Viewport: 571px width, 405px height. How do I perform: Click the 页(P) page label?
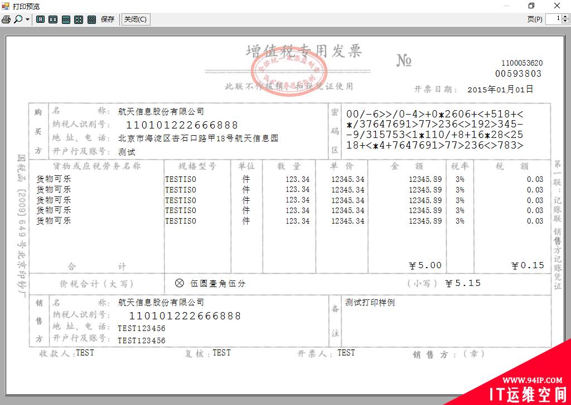click(x=535, y=19)
